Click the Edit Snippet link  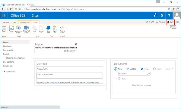(x=70, y=51)
